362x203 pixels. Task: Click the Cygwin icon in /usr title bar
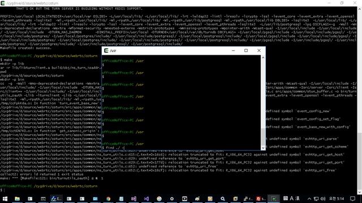coord(106,51)
